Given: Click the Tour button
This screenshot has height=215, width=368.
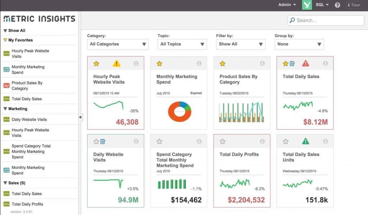Looking at the screenshot, I should [x=354, y=5].
